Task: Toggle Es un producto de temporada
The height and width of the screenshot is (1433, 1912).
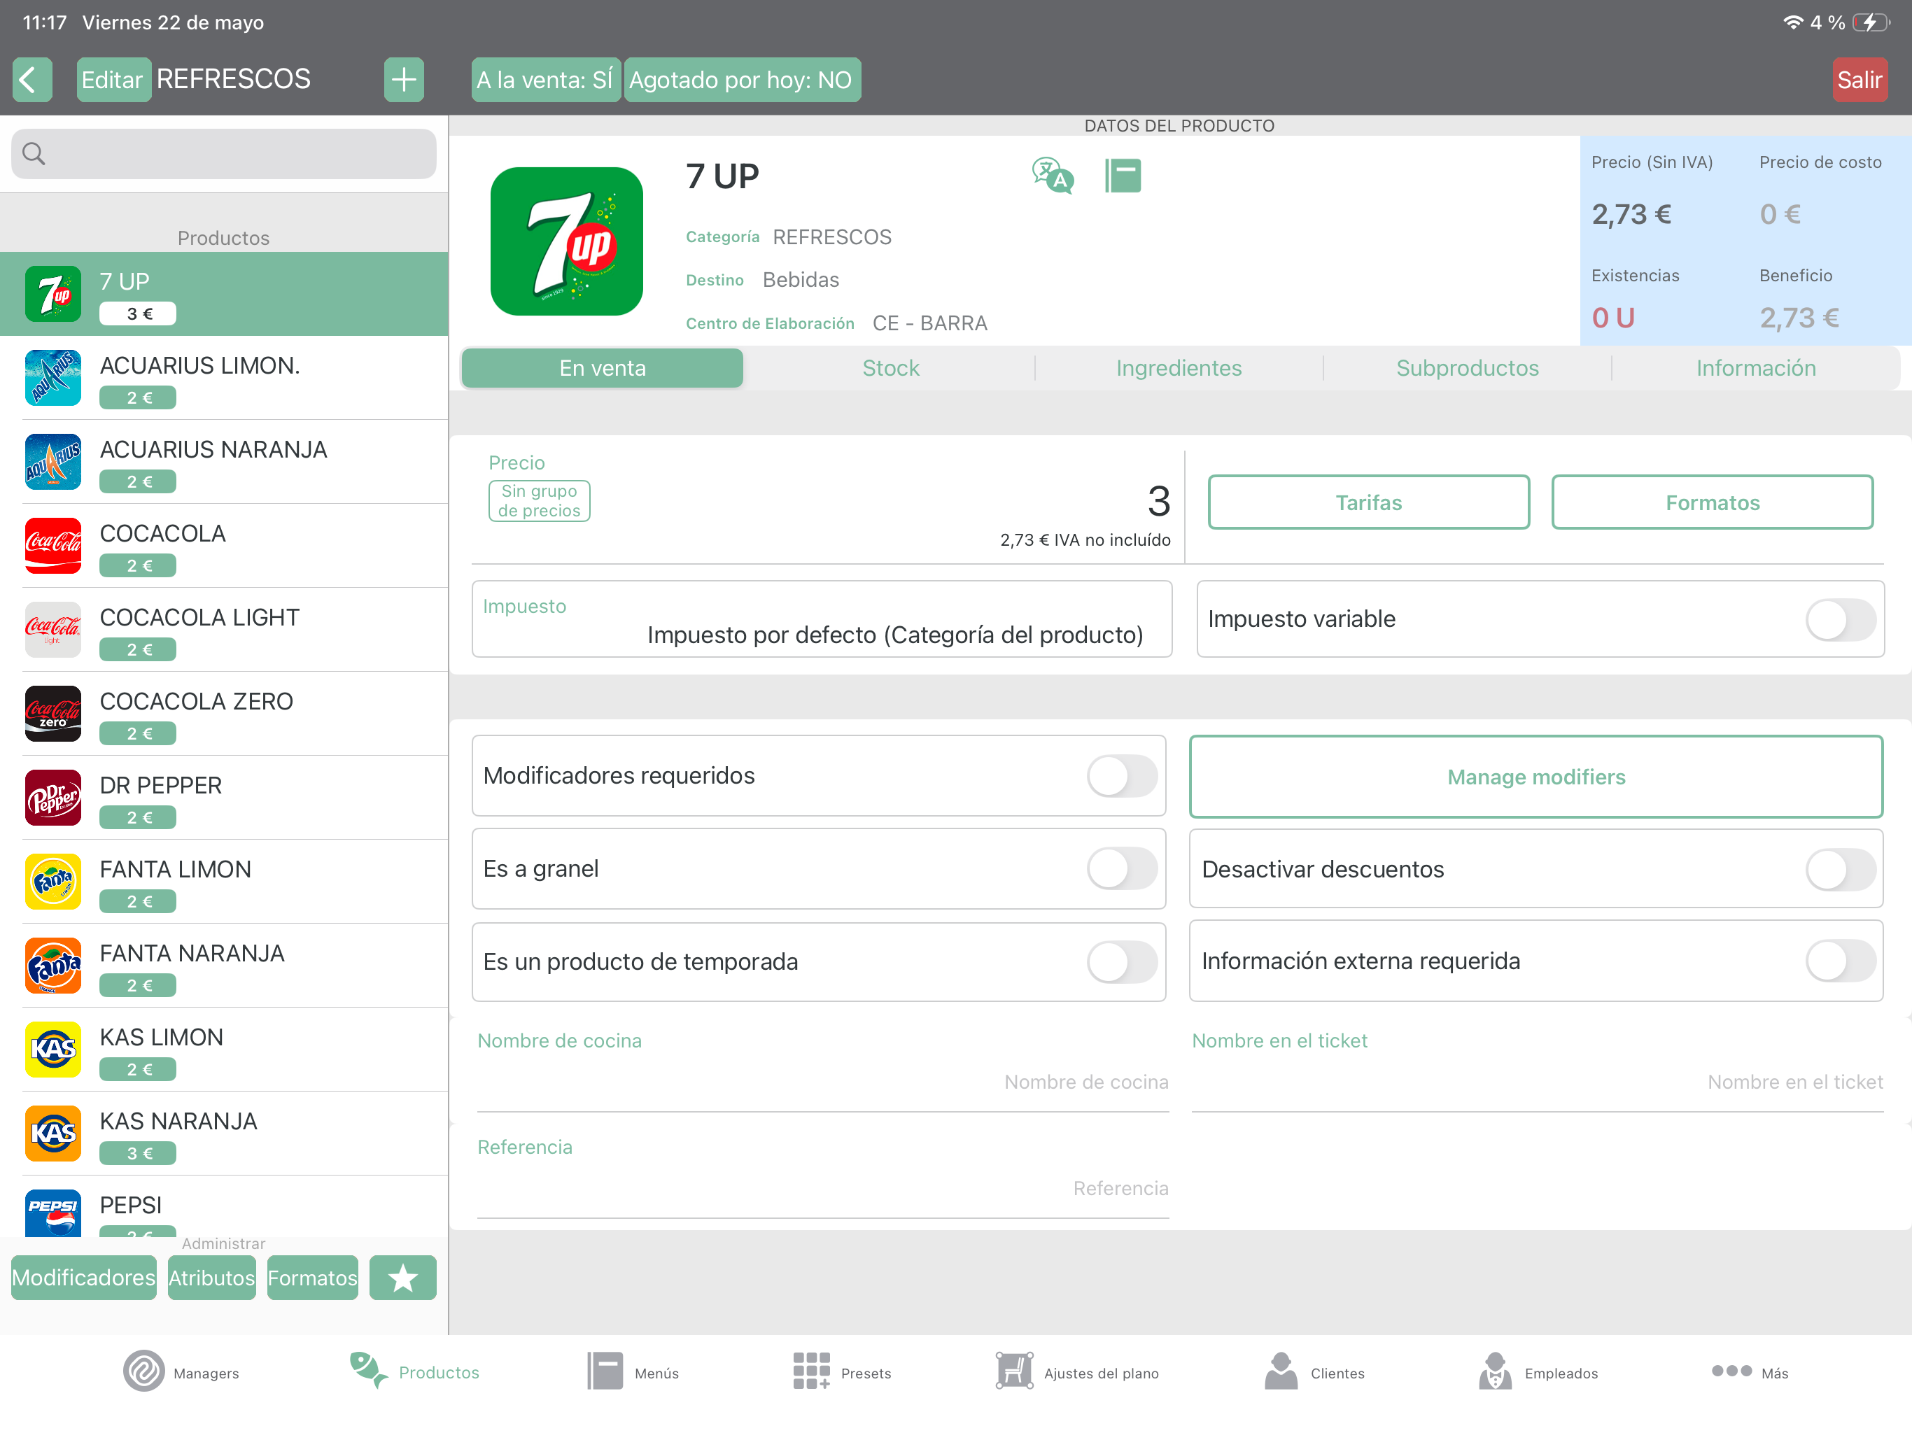Action: click(x=1121, y=961)
